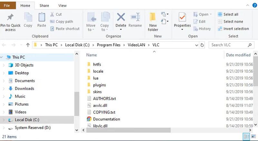This screenshot has width=258, height=141.
Task: Open the address bar history dropdown
Action: [196, 45]
